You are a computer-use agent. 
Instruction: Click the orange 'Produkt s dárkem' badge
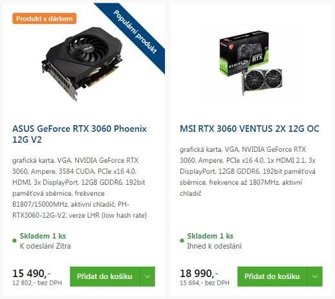(x=44, y=19)
